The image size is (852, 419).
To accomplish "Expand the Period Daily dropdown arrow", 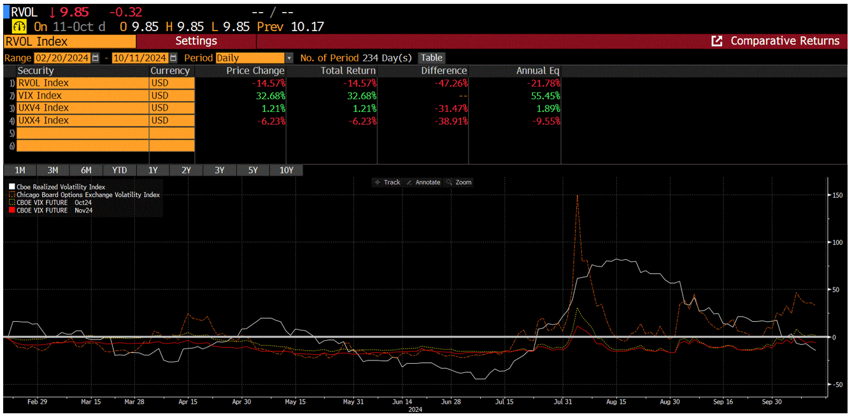I will pyautogui.click(x=289, y=58).
